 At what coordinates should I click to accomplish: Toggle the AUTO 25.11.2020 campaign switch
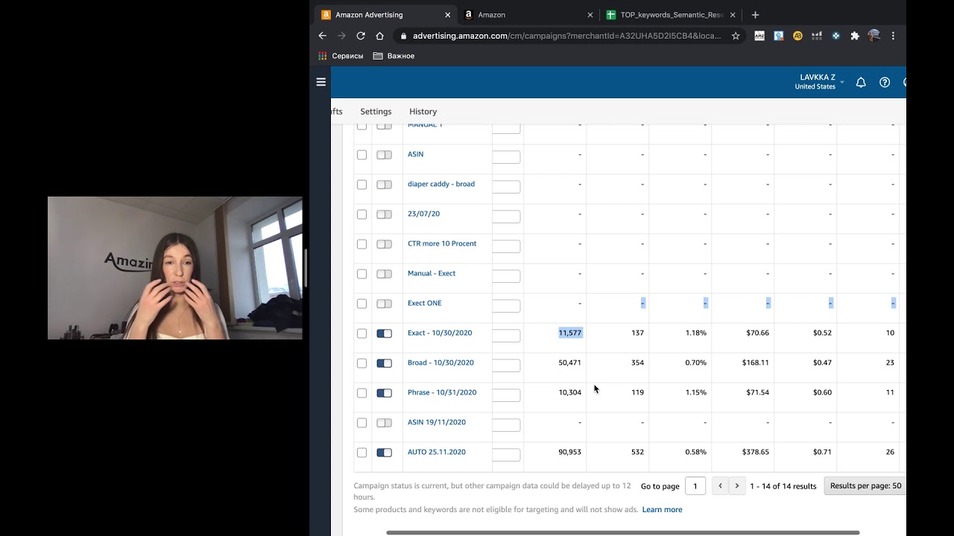click(384, 453)
